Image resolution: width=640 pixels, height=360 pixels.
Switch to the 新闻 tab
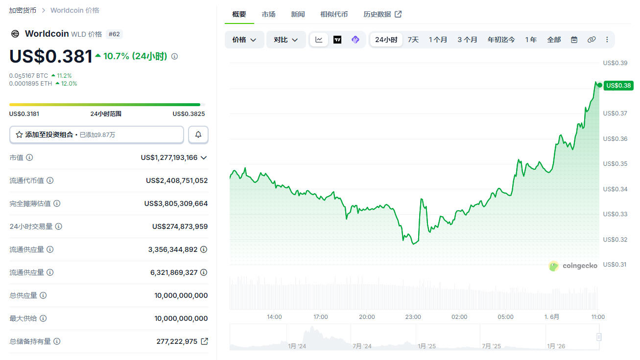click(298, 14)
